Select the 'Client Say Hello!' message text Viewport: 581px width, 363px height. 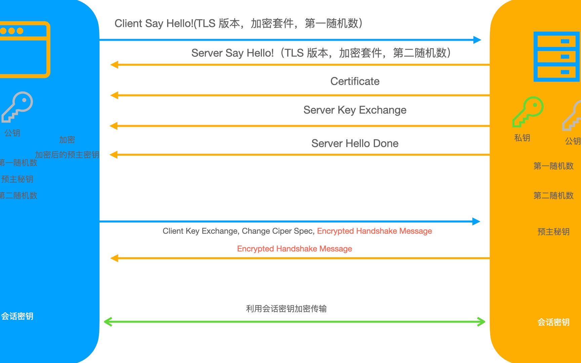coord(238,24)
